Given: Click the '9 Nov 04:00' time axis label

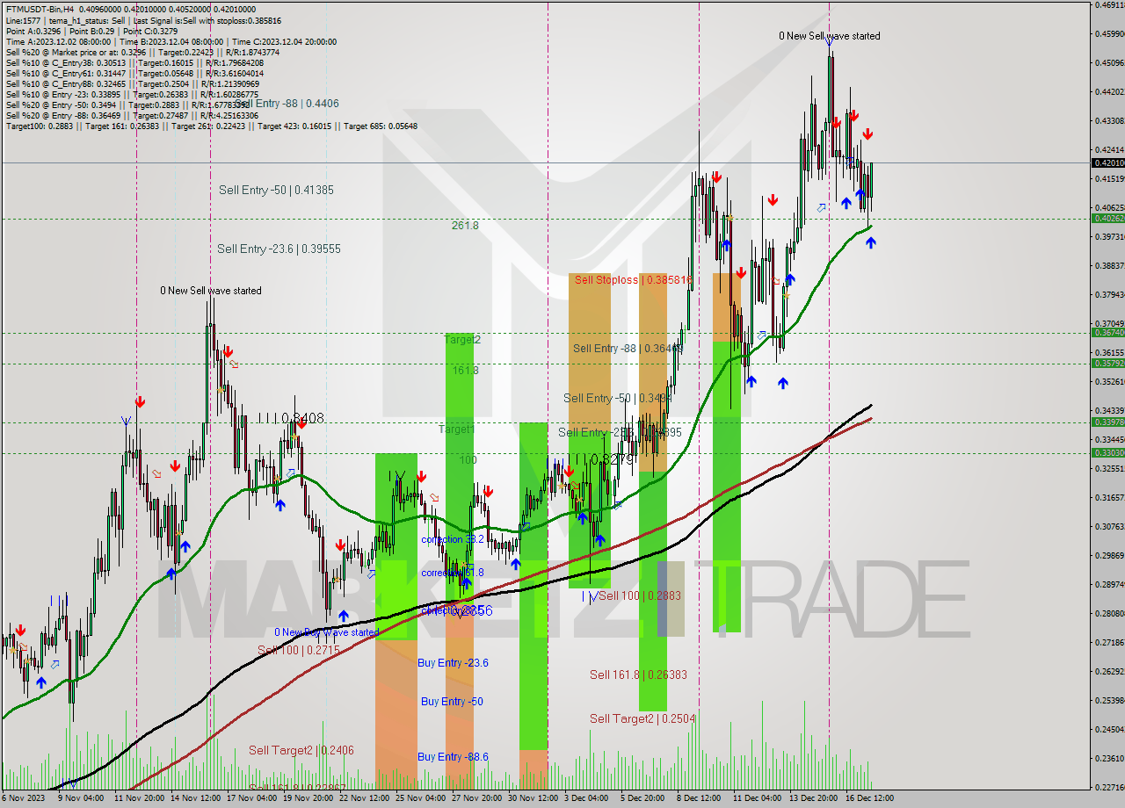Looking at the screenshot, I should 81,798.
